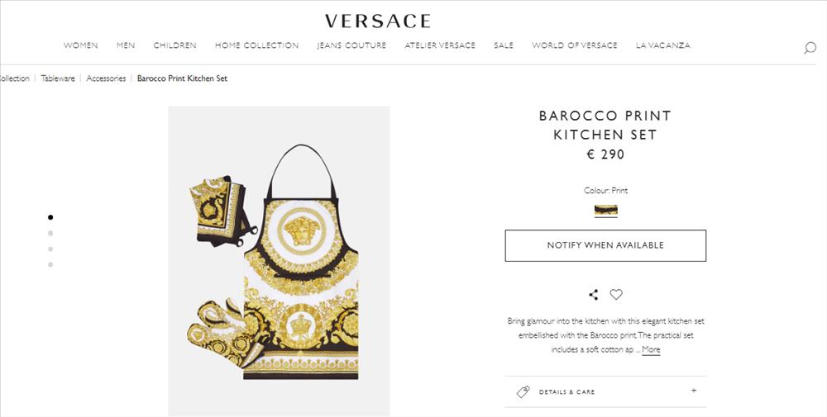This screenshot has height=417, width=827.
Task: Go to Sale section
Action: coord(504,45)
